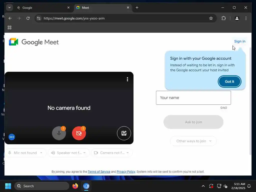The image size is (256, 192).
Task: Toggle the red camera-off button
Action: tap(79, 133)
